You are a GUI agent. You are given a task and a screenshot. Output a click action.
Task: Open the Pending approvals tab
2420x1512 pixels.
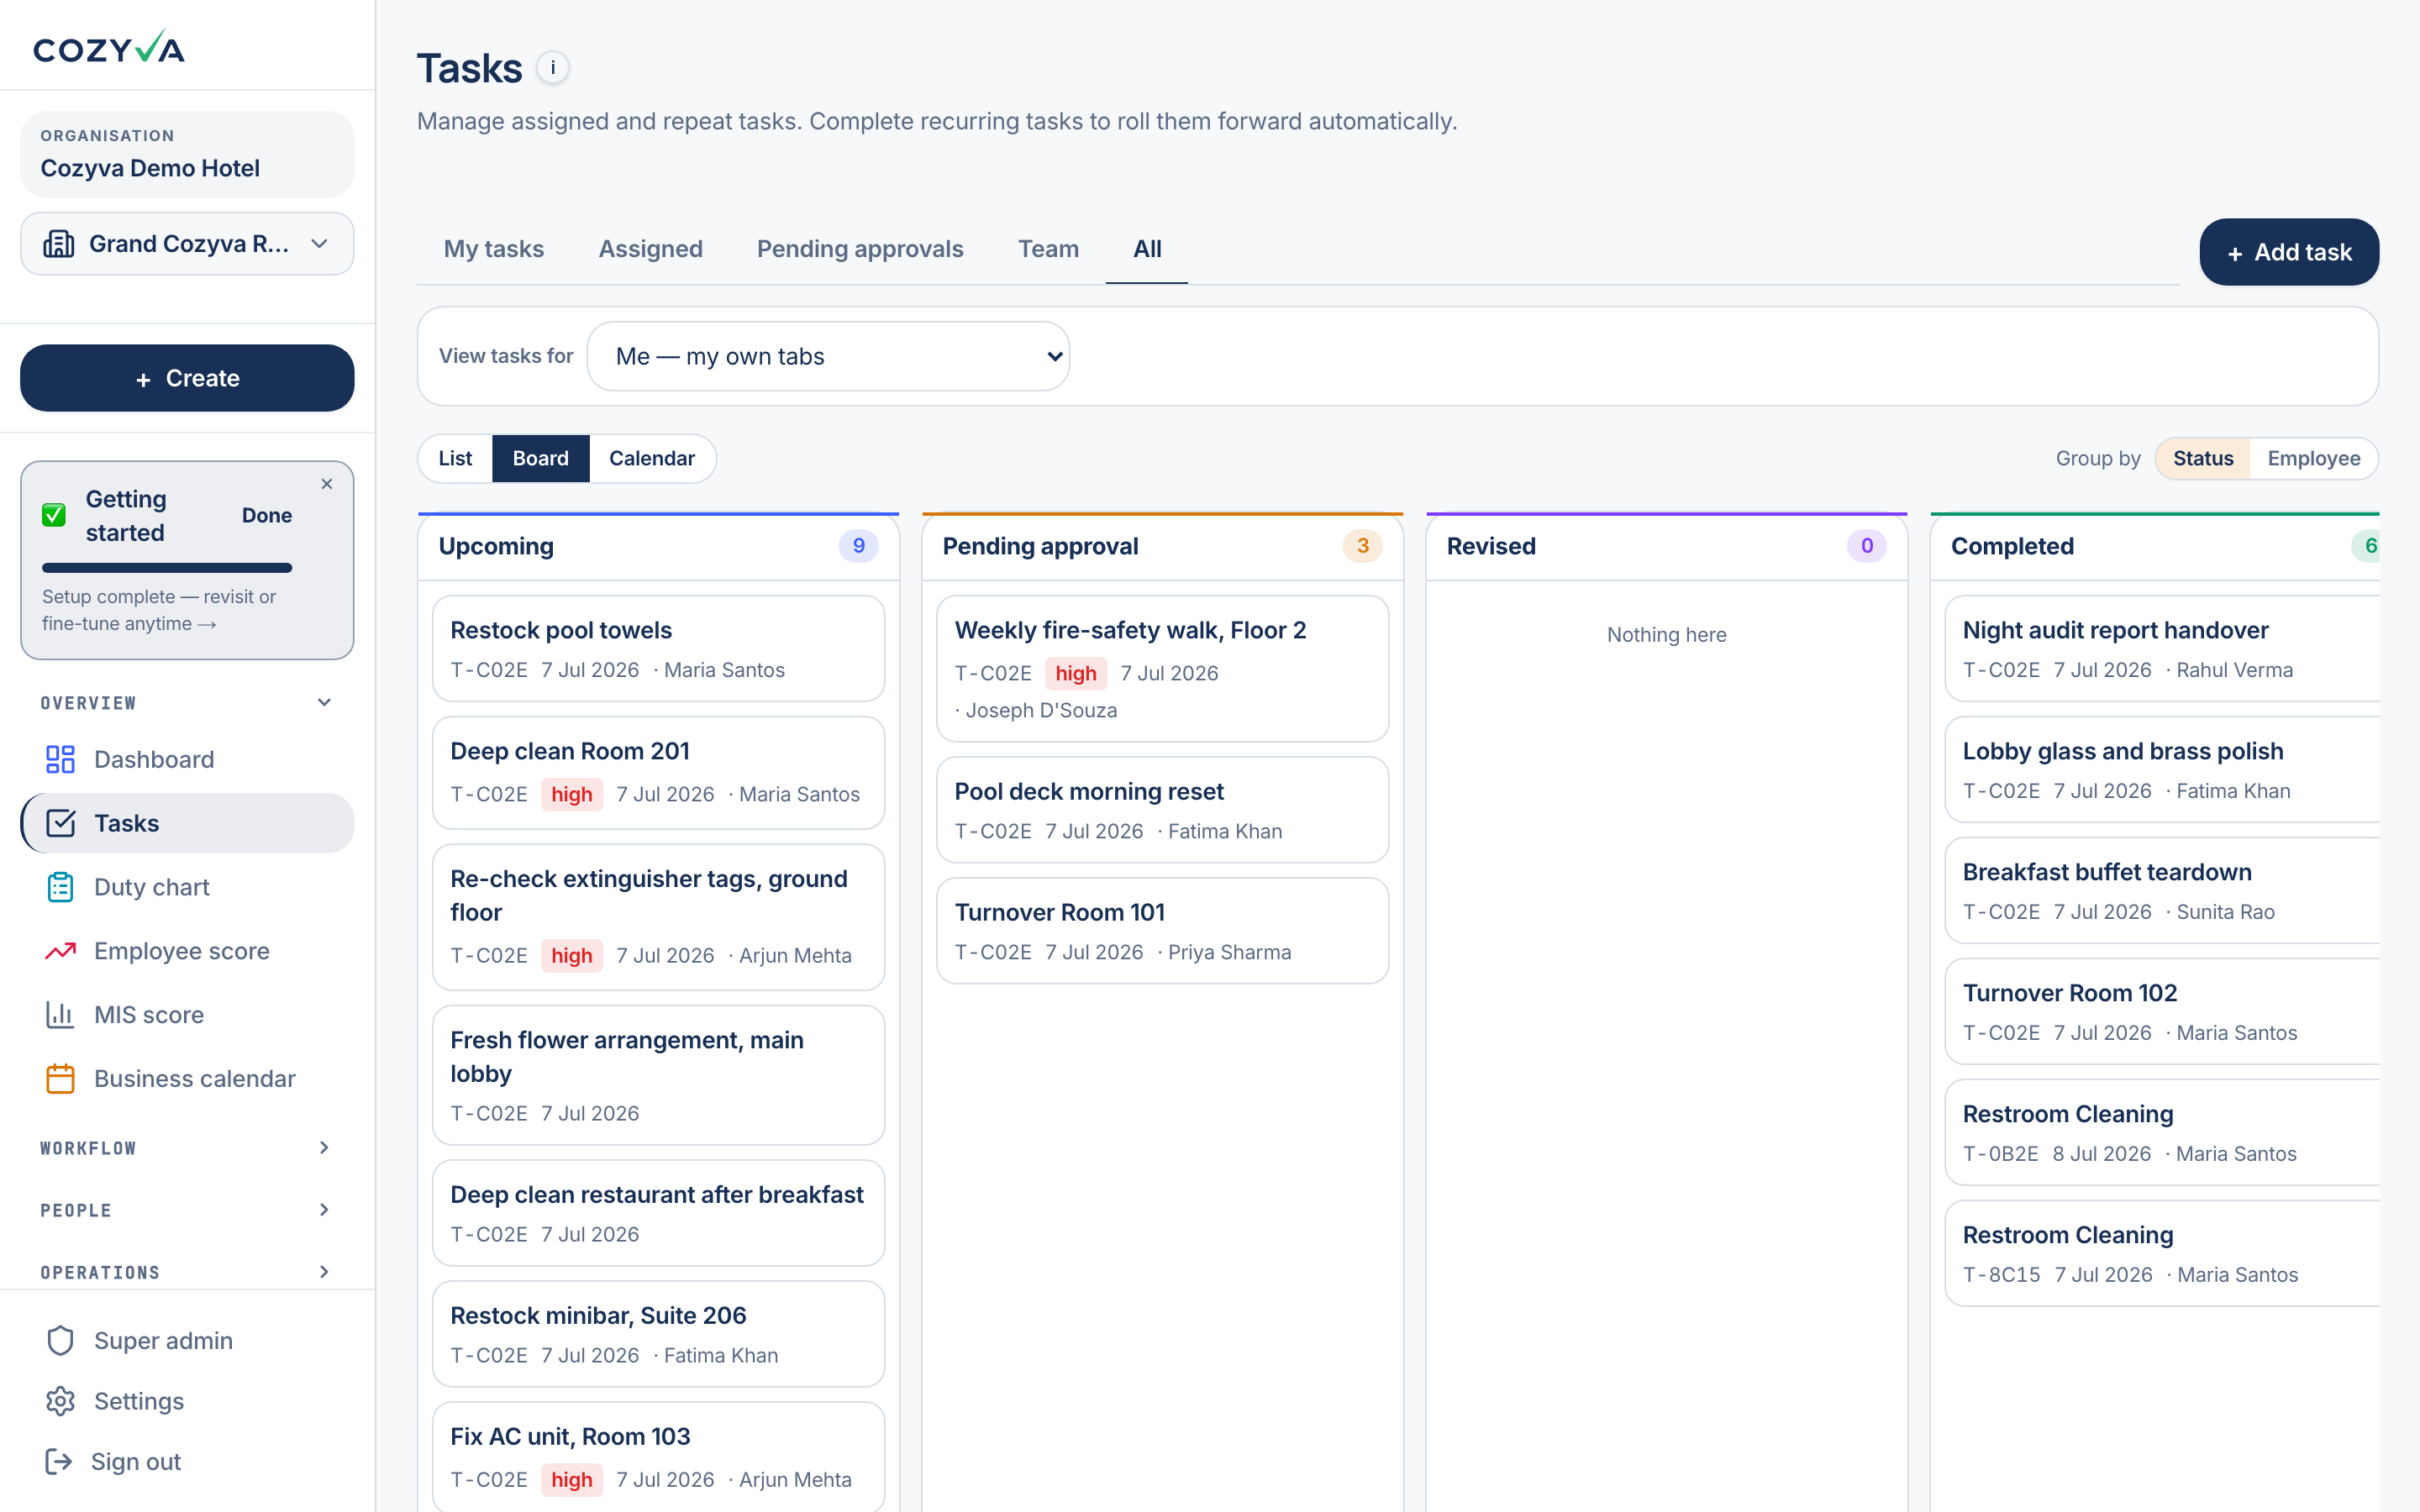(860, 249)
